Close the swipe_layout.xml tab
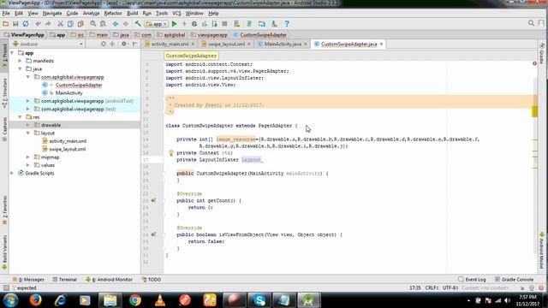Image resolution: width=548 pixels, height=308 pixels. coord(249,44)
